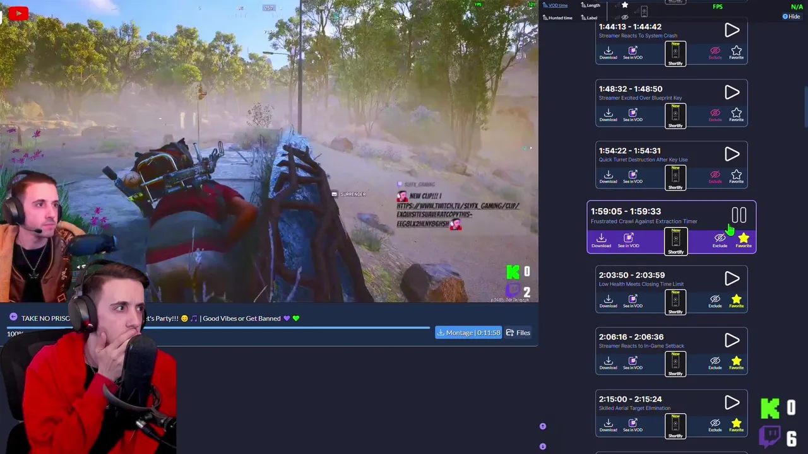Viewport: 808px width, 454px height.
Task: Sort clips by Label
Action: 590,18
